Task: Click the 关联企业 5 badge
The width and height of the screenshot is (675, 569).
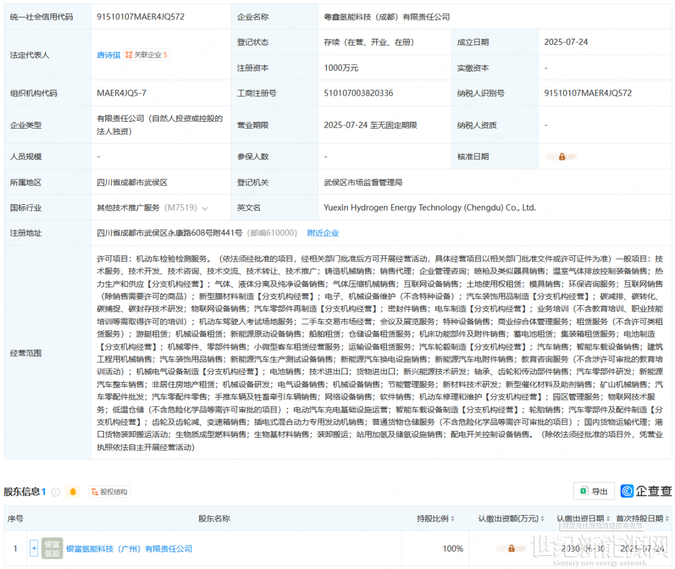Action: tap(147, 55)
